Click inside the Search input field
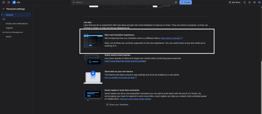262x114 pixels. (x=125, y=2)
